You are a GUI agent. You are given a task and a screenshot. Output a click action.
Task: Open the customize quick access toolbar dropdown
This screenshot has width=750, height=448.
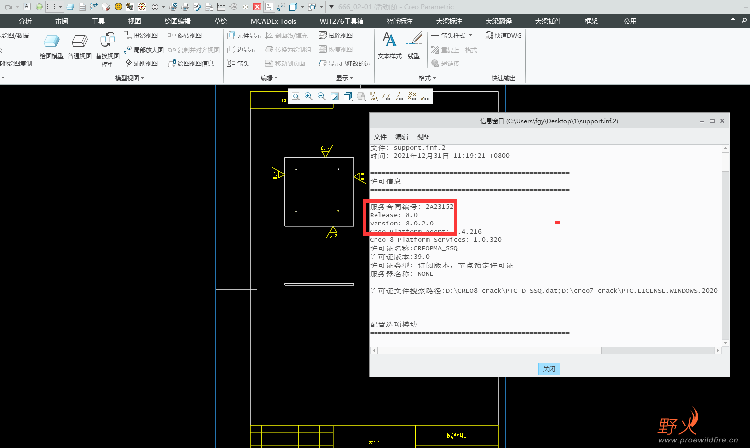point(331,7)
